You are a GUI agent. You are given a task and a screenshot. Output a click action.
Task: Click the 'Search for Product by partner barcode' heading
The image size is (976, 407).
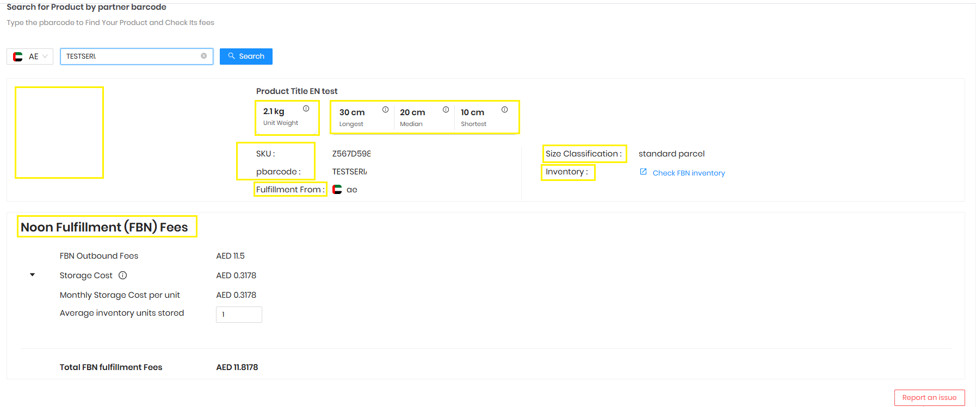pos(87,7)
